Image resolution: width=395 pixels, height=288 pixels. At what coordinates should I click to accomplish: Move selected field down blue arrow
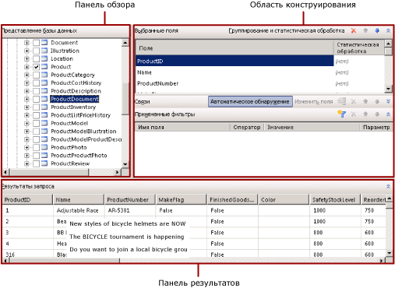(377, 30)
